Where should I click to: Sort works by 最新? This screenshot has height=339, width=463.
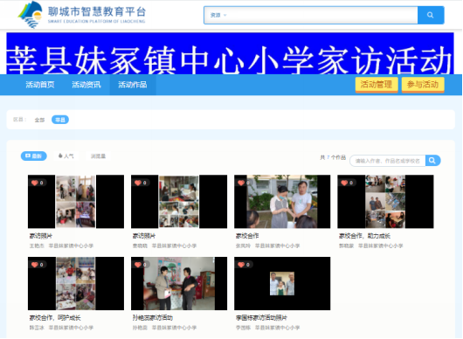34,156
